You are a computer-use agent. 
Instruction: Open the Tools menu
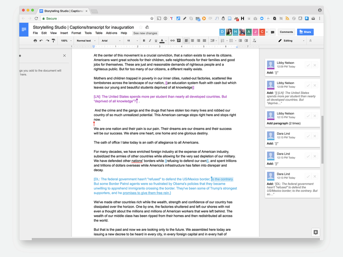(88, 33)
